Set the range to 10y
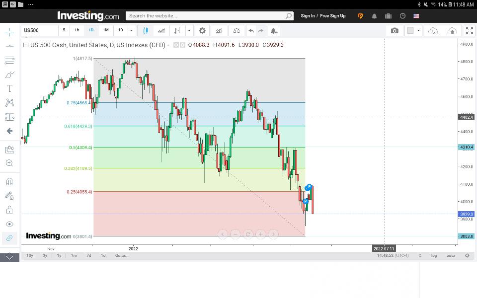This screenshot has height=298, width=477. 29,255
